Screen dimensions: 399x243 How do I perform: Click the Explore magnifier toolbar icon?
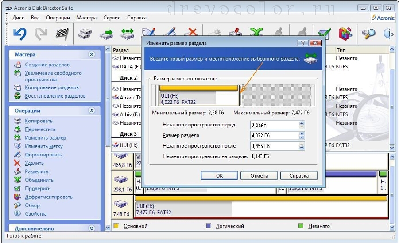coord(368,34)
